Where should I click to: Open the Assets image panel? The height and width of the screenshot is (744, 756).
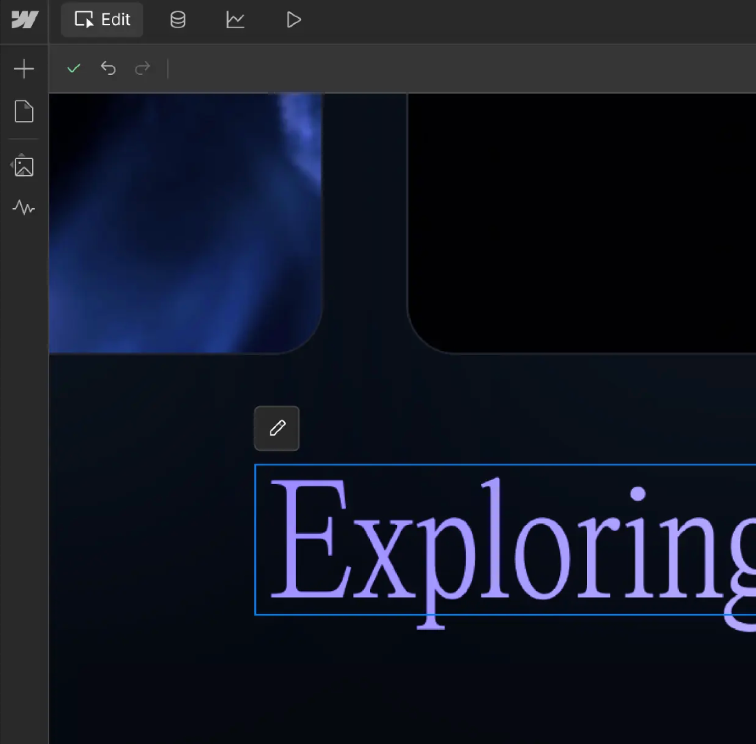[x=24, y=167]
